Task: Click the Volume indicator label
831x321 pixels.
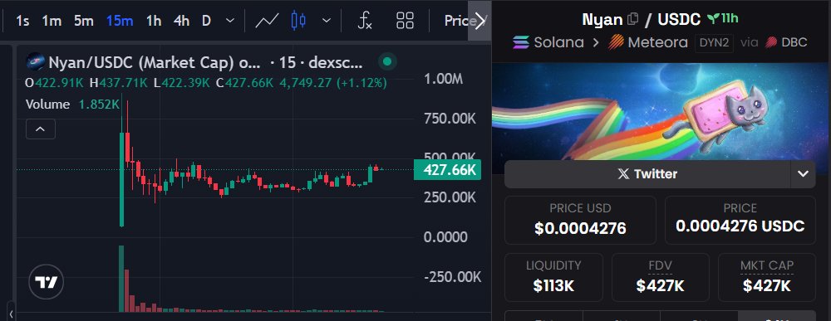Action: [x=47, y=105]
